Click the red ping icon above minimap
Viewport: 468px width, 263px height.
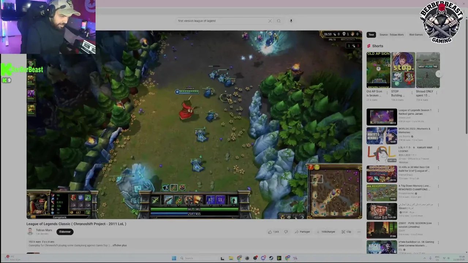coord(311,167)
